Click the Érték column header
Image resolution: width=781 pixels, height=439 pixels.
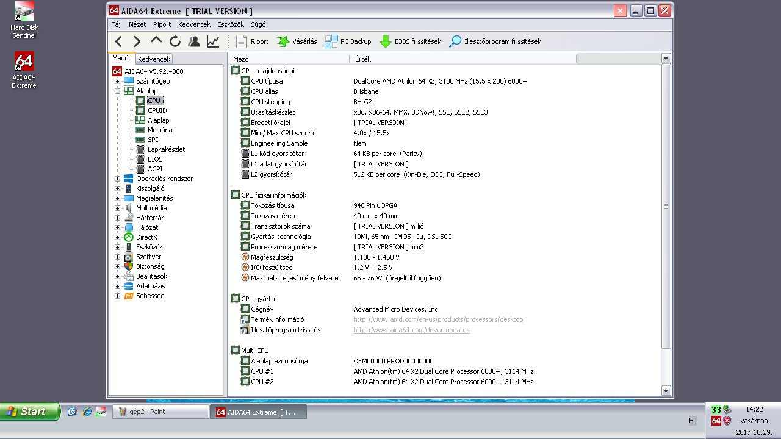coord(463,59)
